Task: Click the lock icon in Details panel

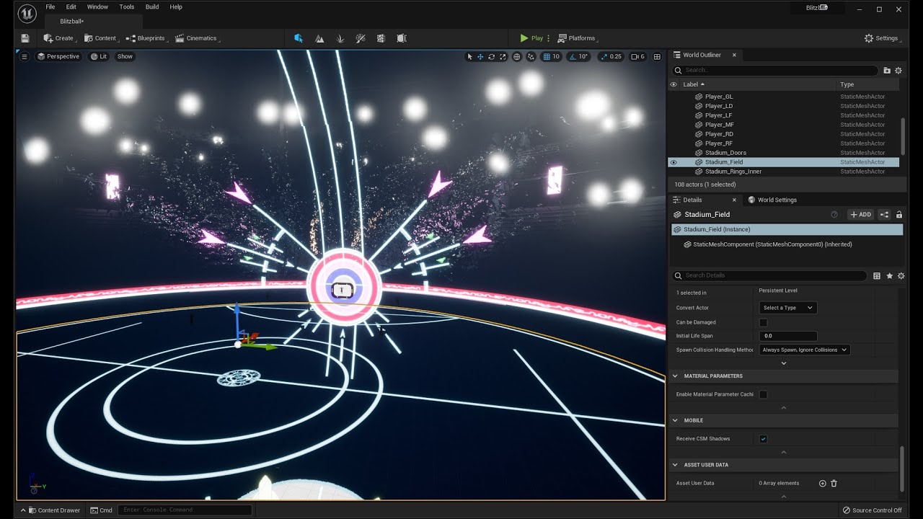Action: (898, 215)
